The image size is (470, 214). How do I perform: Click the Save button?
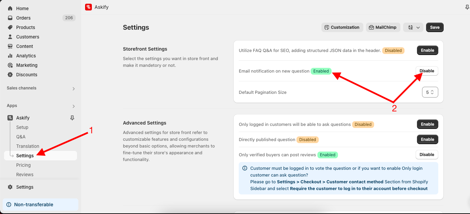[435, 27]
